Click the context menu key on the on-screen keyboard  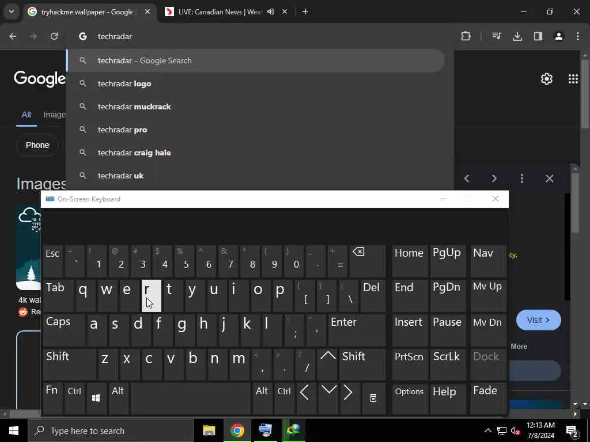point(373,398)
